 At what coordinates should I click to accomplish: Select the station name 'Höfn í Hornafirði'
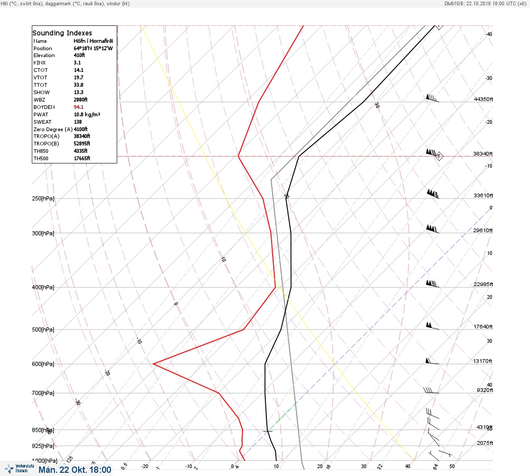tap(94, 41)
